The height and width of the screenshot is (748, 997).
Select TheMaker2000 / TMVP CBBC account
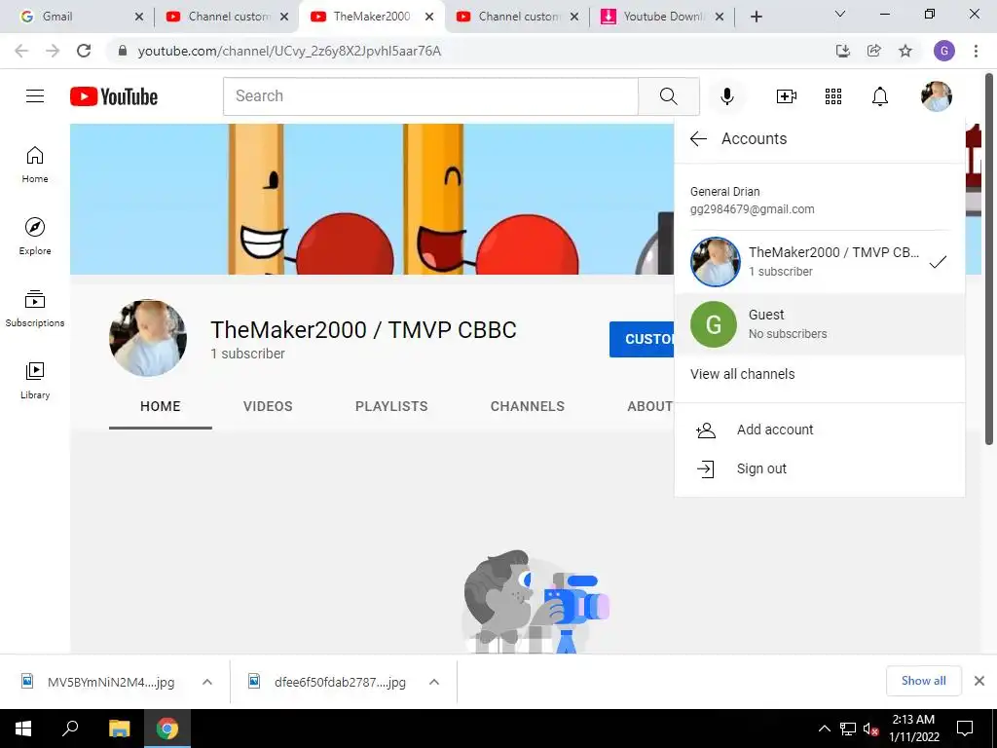pyautogui.click(x=819, y=261)
